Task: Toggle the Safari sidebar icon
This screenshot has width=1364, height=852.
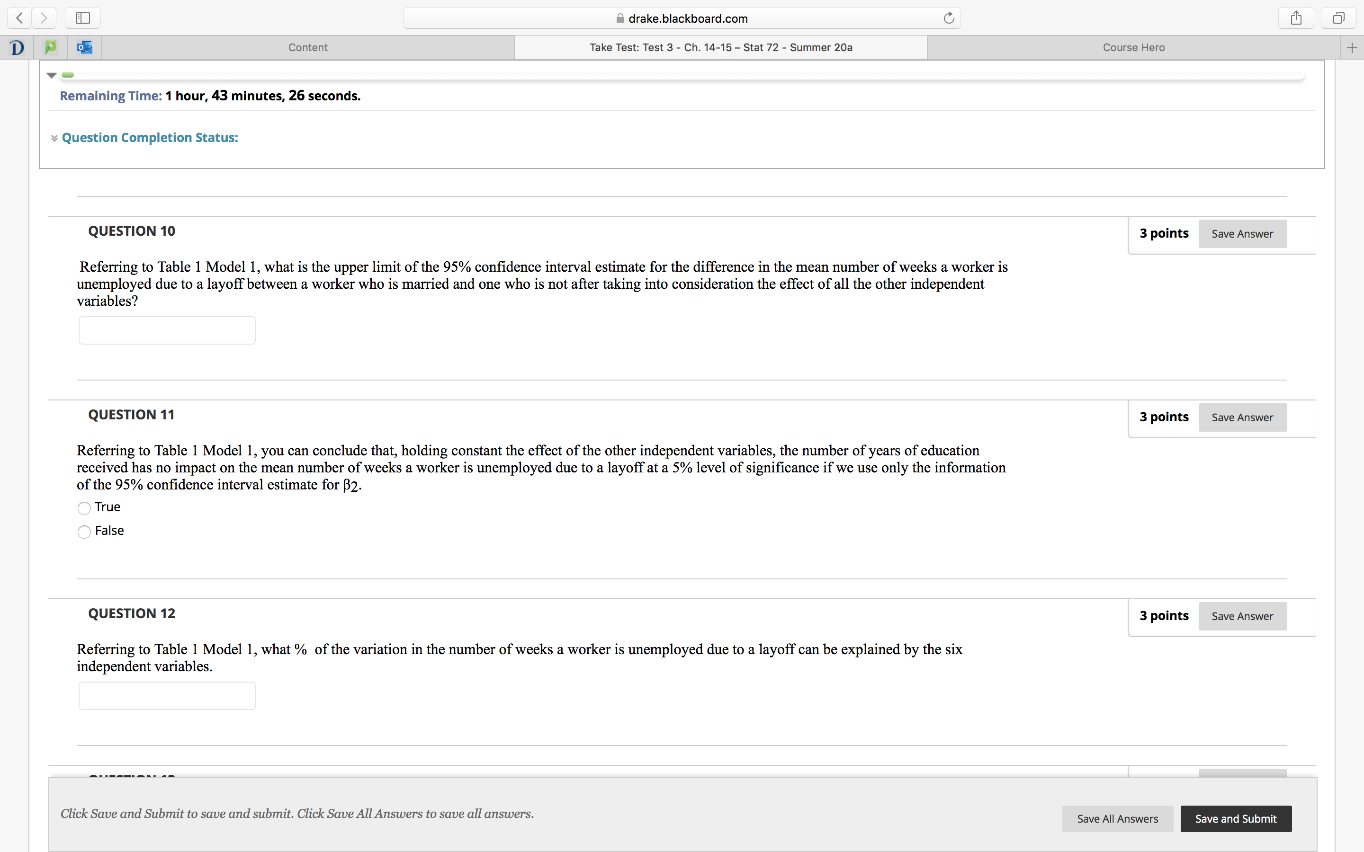Action: click(x=83, y=18)
